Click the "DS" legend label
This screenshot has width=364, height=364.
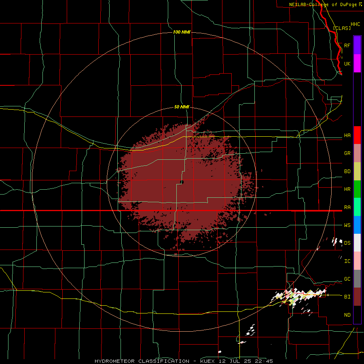(x=347, y=243)
